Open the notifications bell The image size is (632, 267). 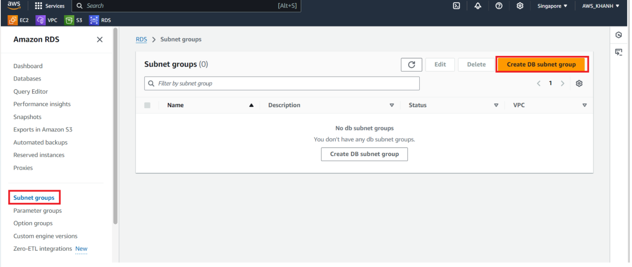[x=478, y=6]
